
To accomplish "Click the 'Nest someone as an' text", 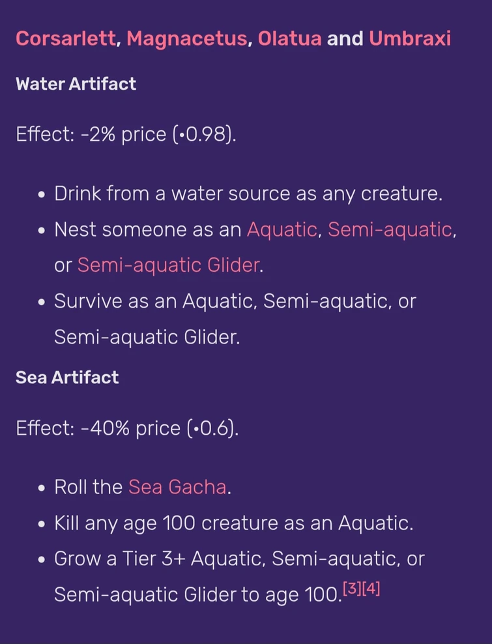I will 147,229.
